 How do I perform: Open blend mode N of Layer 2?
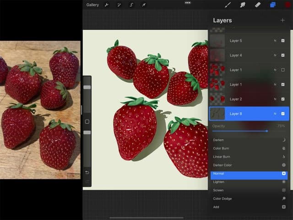pyautogui.click(x=275, y=99)
